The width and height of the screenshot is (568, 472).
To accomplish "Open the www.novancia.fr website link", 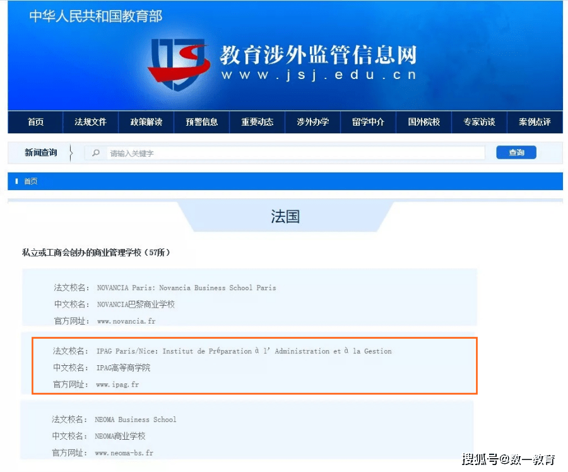I will [x=126, y=321].
